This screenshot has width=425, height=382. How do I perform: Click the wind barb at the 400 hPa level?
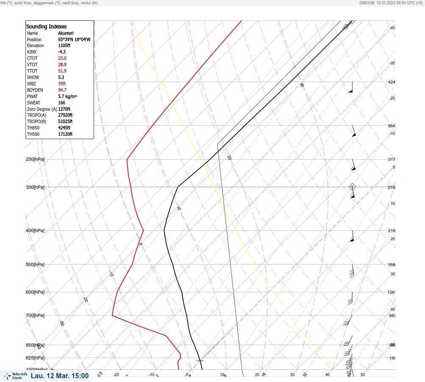pos(352,236)
